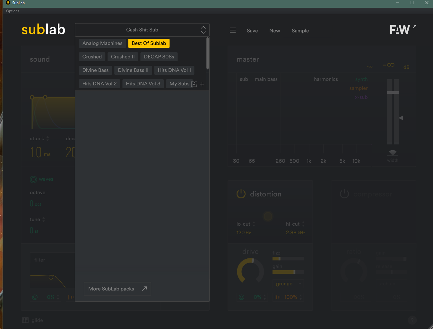This screenshot has height=329, width=433.
Task: Click the hi-cut stepper arrows
Action: click(303, 224)
